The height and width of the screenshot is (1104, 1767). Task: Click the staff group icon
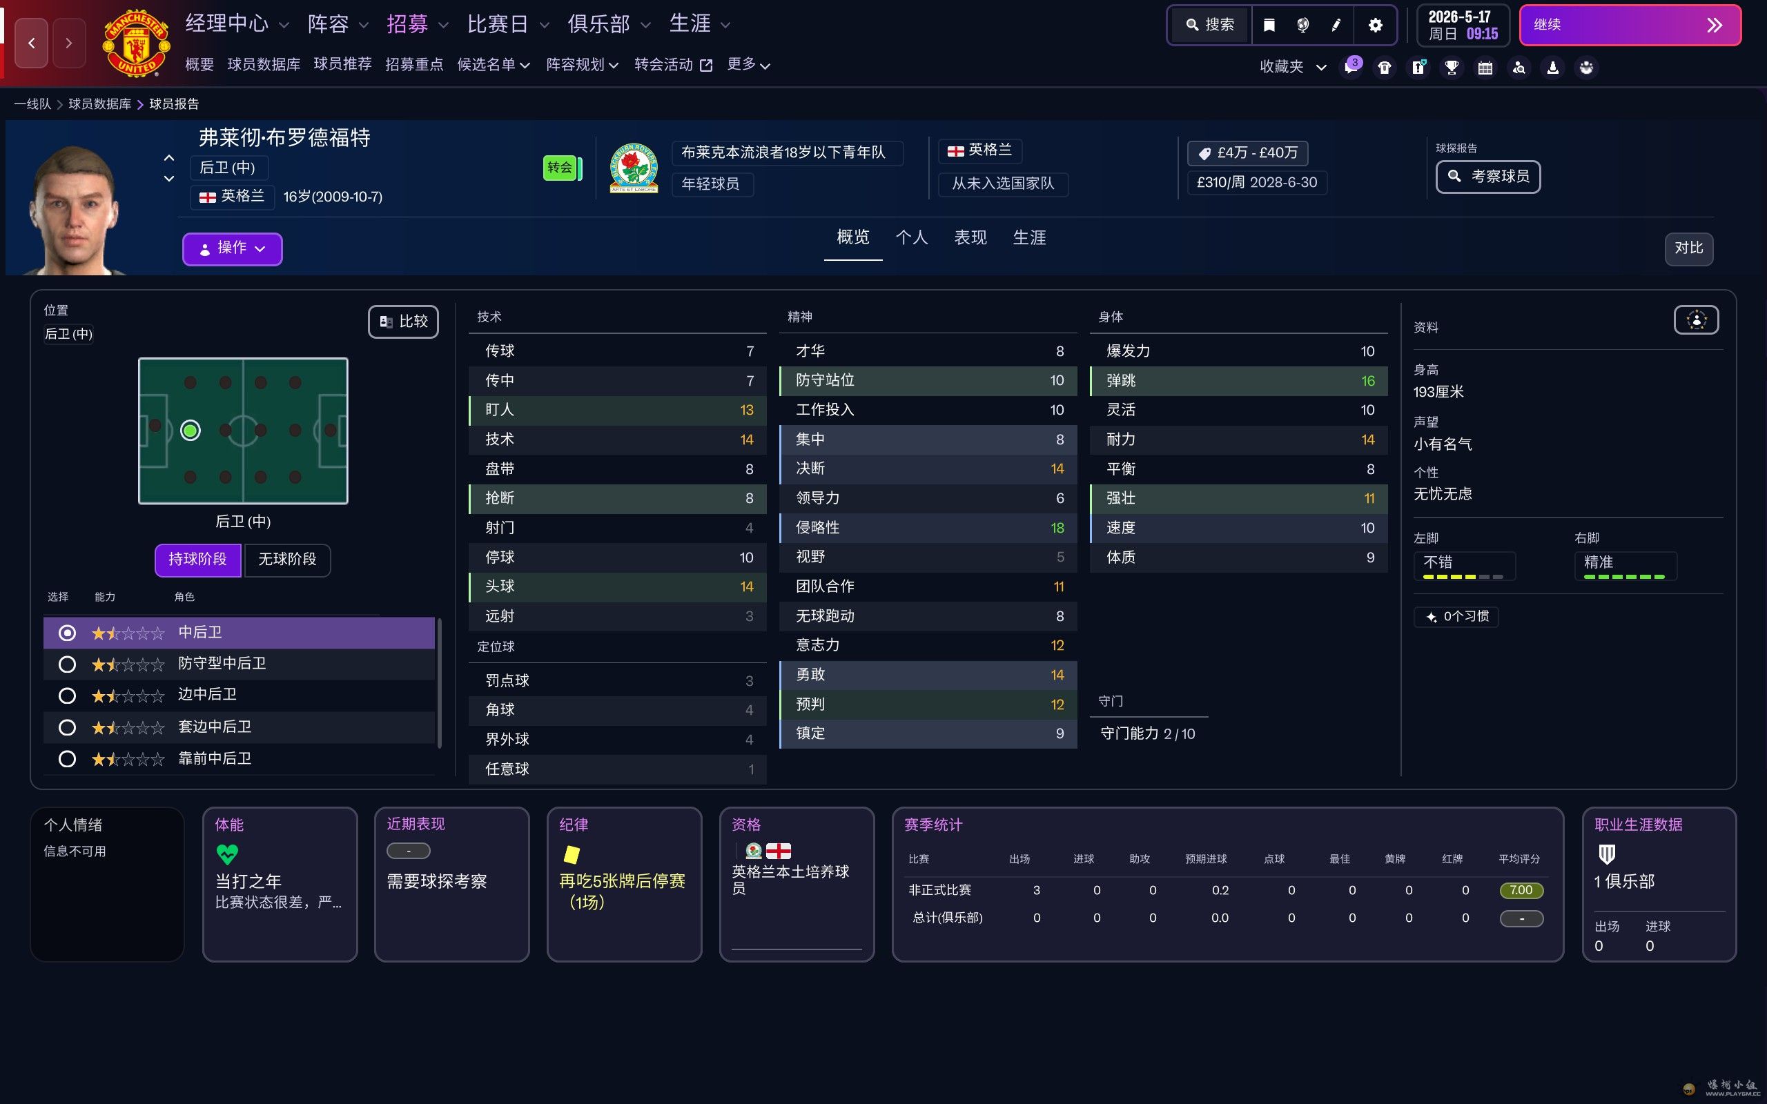point(1586,68)
